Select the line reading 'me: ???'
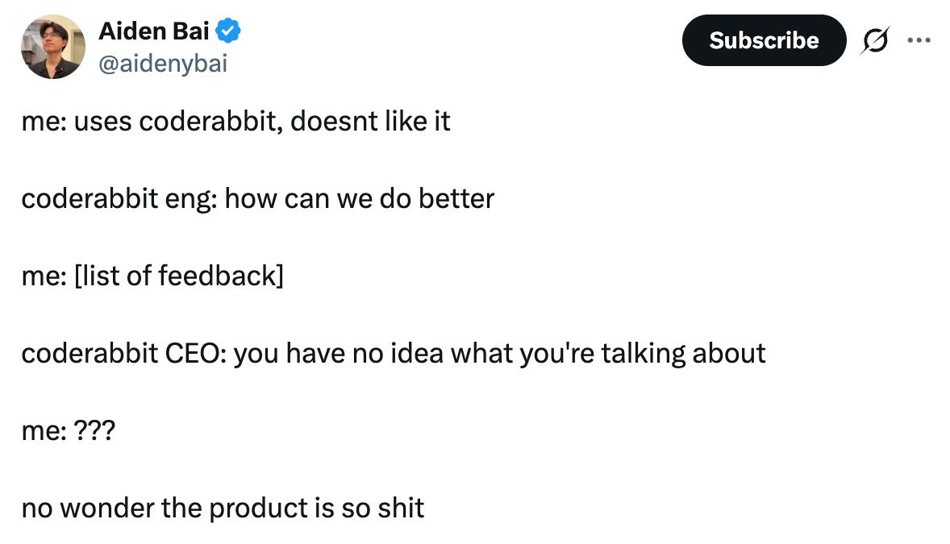The width and height of the screenshot is (950, 544). (x=69, y=430)
